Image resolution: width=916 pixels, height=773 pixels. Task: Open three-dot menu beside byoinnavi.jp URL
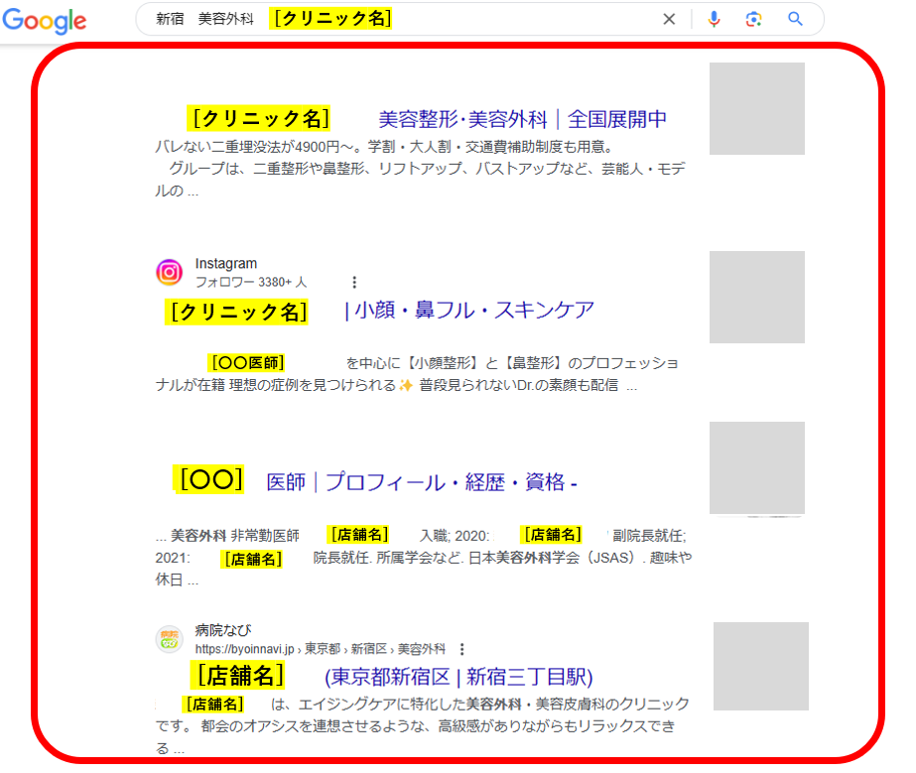[461, 649]
